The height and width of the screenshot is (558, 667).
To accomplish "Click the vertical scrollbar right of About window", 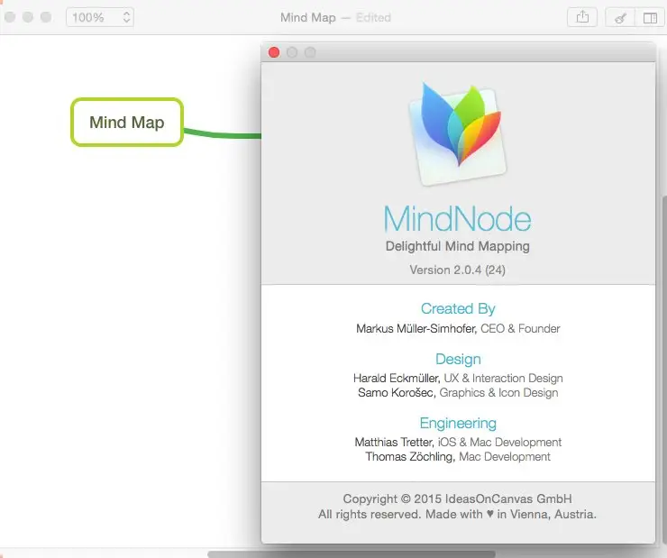I will [664, 370].
